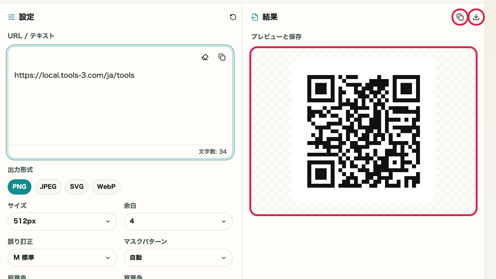The width and height of the screenshot is (496, 279).
Task: Copy the QR code result image
Action: click(x=460, y=17)
